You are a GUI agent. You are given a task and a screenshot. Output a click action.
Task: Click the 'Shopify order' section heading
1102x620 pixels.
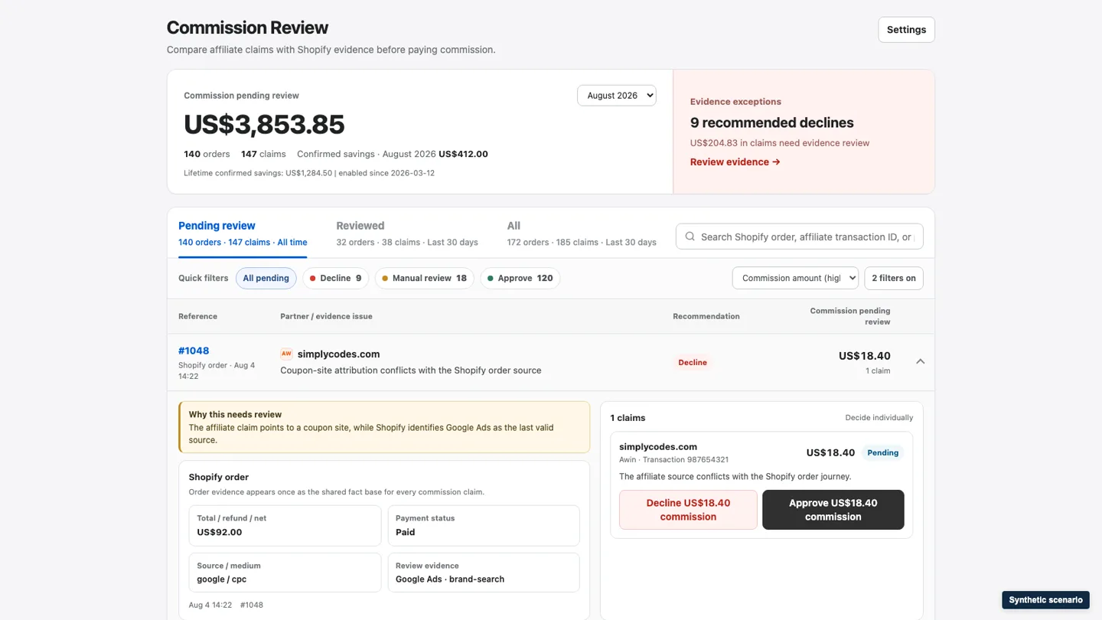pyautogui.click(x=218, y=477)
